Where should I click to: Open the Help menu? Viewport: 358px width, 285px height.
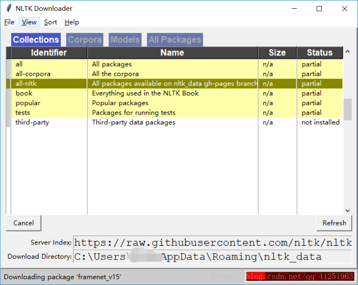coord(72,22)
